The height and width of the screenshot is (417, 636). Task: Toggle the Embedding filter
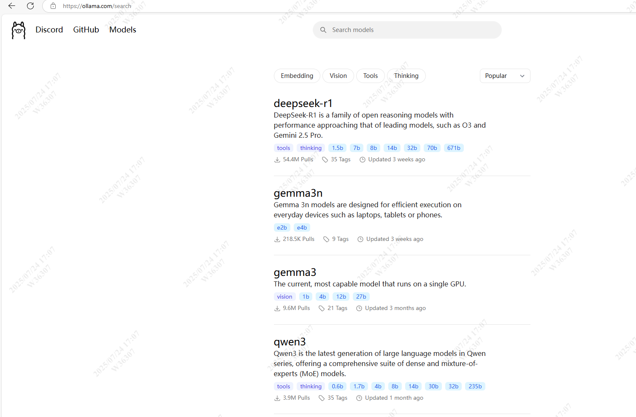tap(297, 76)
